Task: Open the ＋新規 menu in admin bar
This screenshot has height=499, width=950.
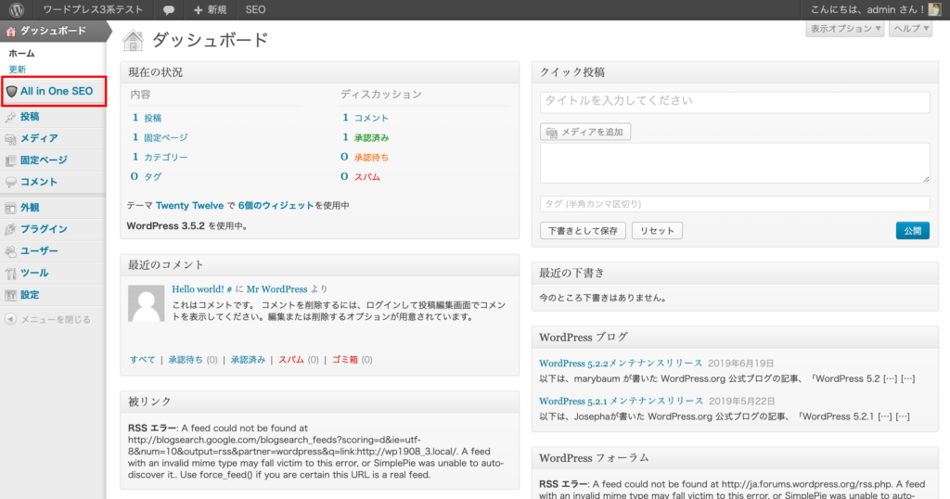Action: (x=210, y=9)
